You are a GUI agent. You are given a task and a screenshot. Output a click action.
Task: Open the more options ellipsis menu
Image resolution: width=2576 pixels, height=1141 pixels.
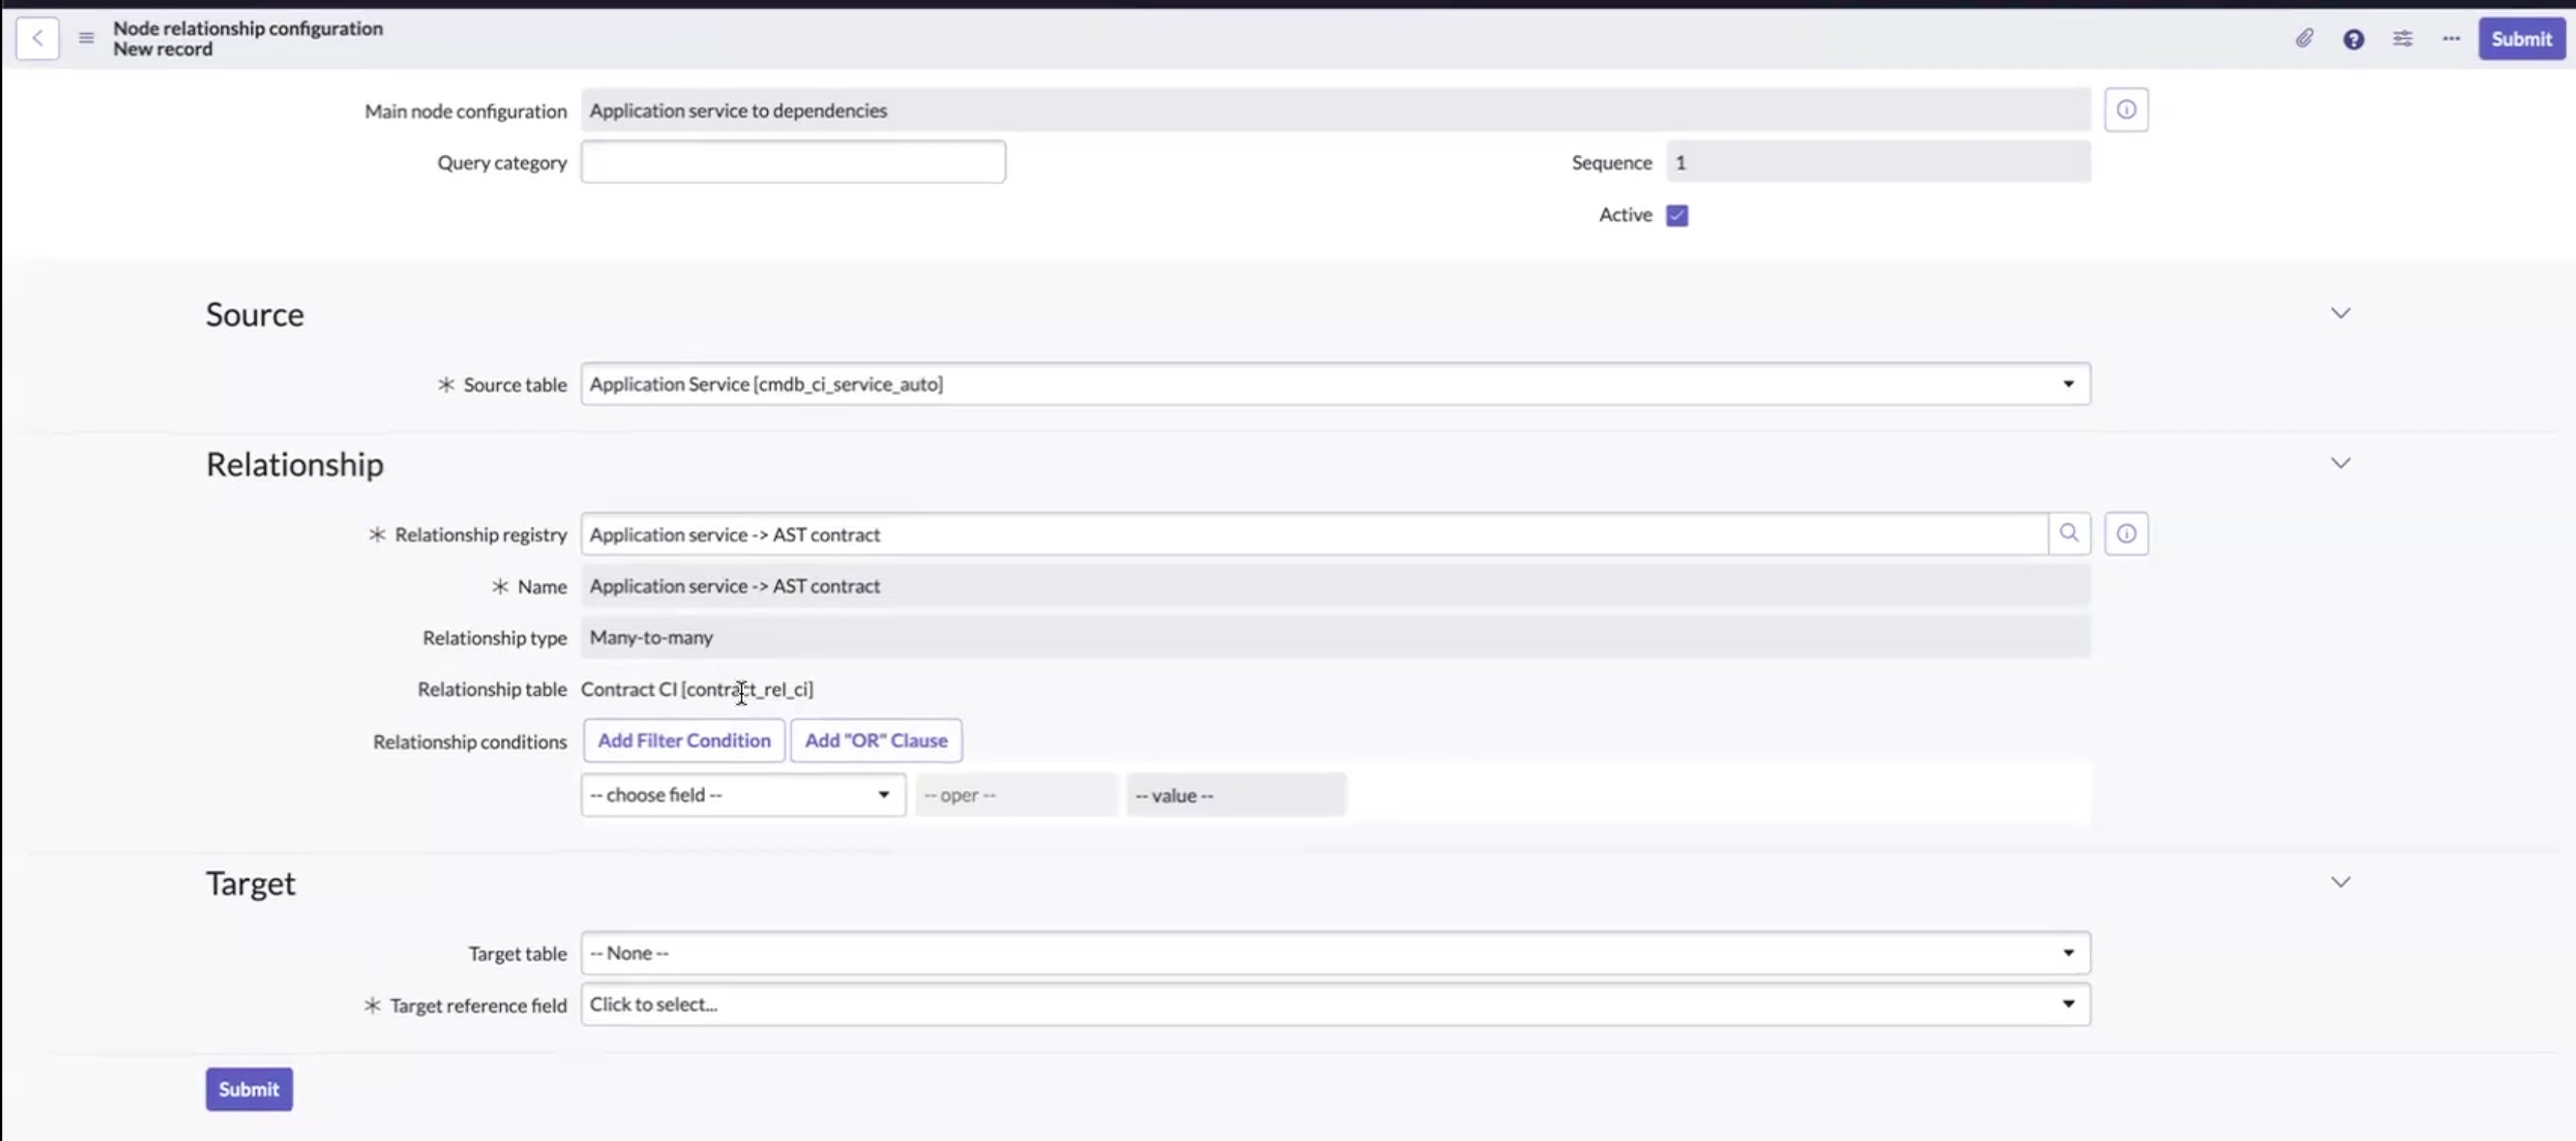[2451, 39]
